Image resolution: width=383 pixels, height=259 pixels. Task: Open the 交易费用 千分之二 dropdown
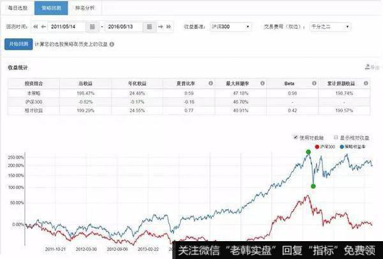pos(330,27)
